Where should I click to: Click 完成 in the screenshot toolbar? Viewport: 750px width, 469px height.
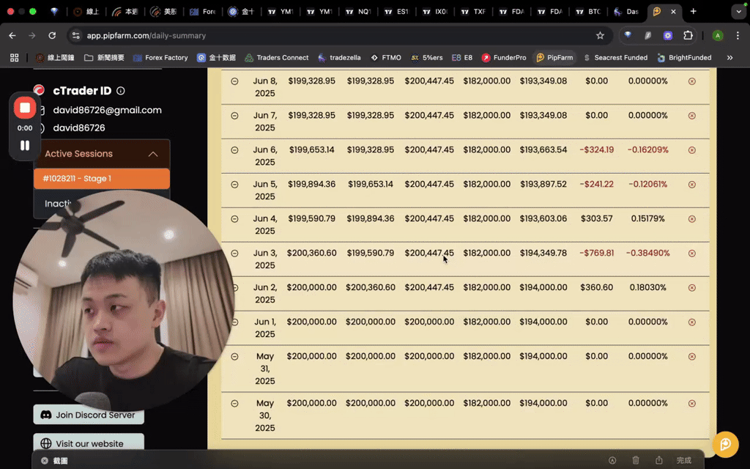click(683, 460)
